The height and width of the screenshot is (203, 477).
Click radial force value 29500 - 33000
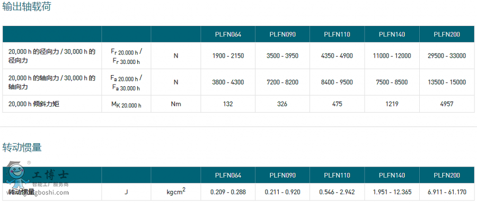(x=447, y=56)
